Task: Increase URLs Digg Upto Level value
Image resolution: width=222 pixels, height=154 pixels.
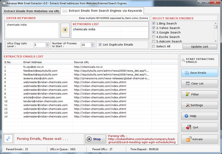Action: (x=47, y=44)
